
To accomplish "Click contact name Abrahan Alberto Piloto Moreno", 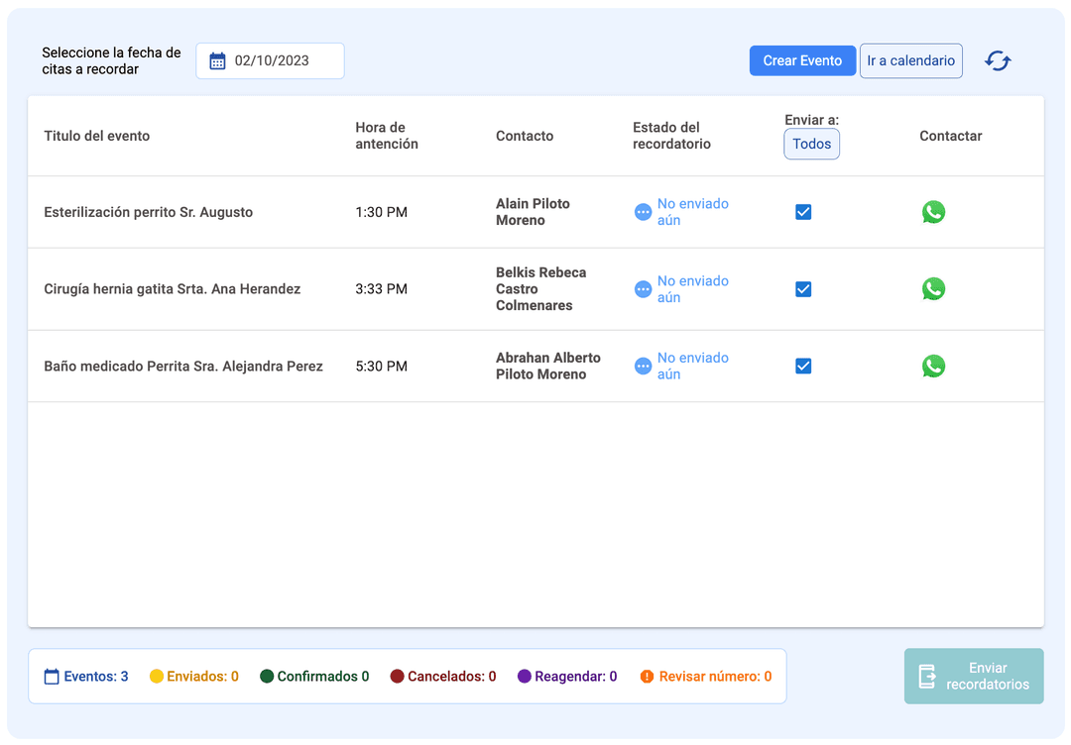I will tap(548, 367).
